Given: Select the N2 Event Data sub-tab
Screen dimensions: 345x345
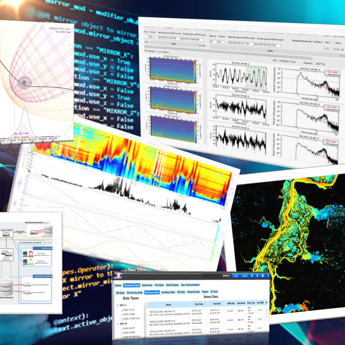Looking at the screenshot, I should tap(152, 292).
